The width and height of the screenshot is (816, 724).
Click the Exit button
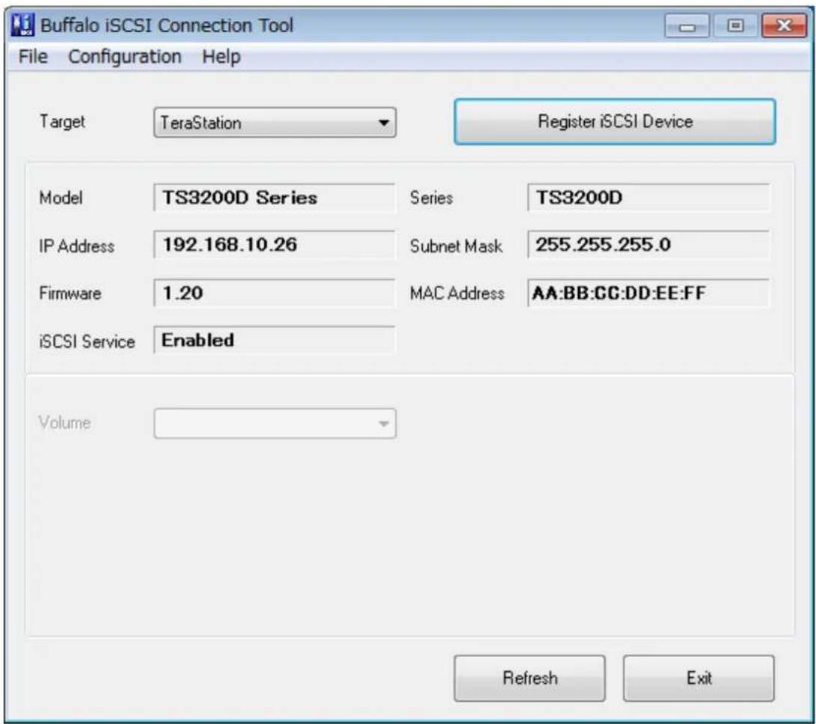698,678
